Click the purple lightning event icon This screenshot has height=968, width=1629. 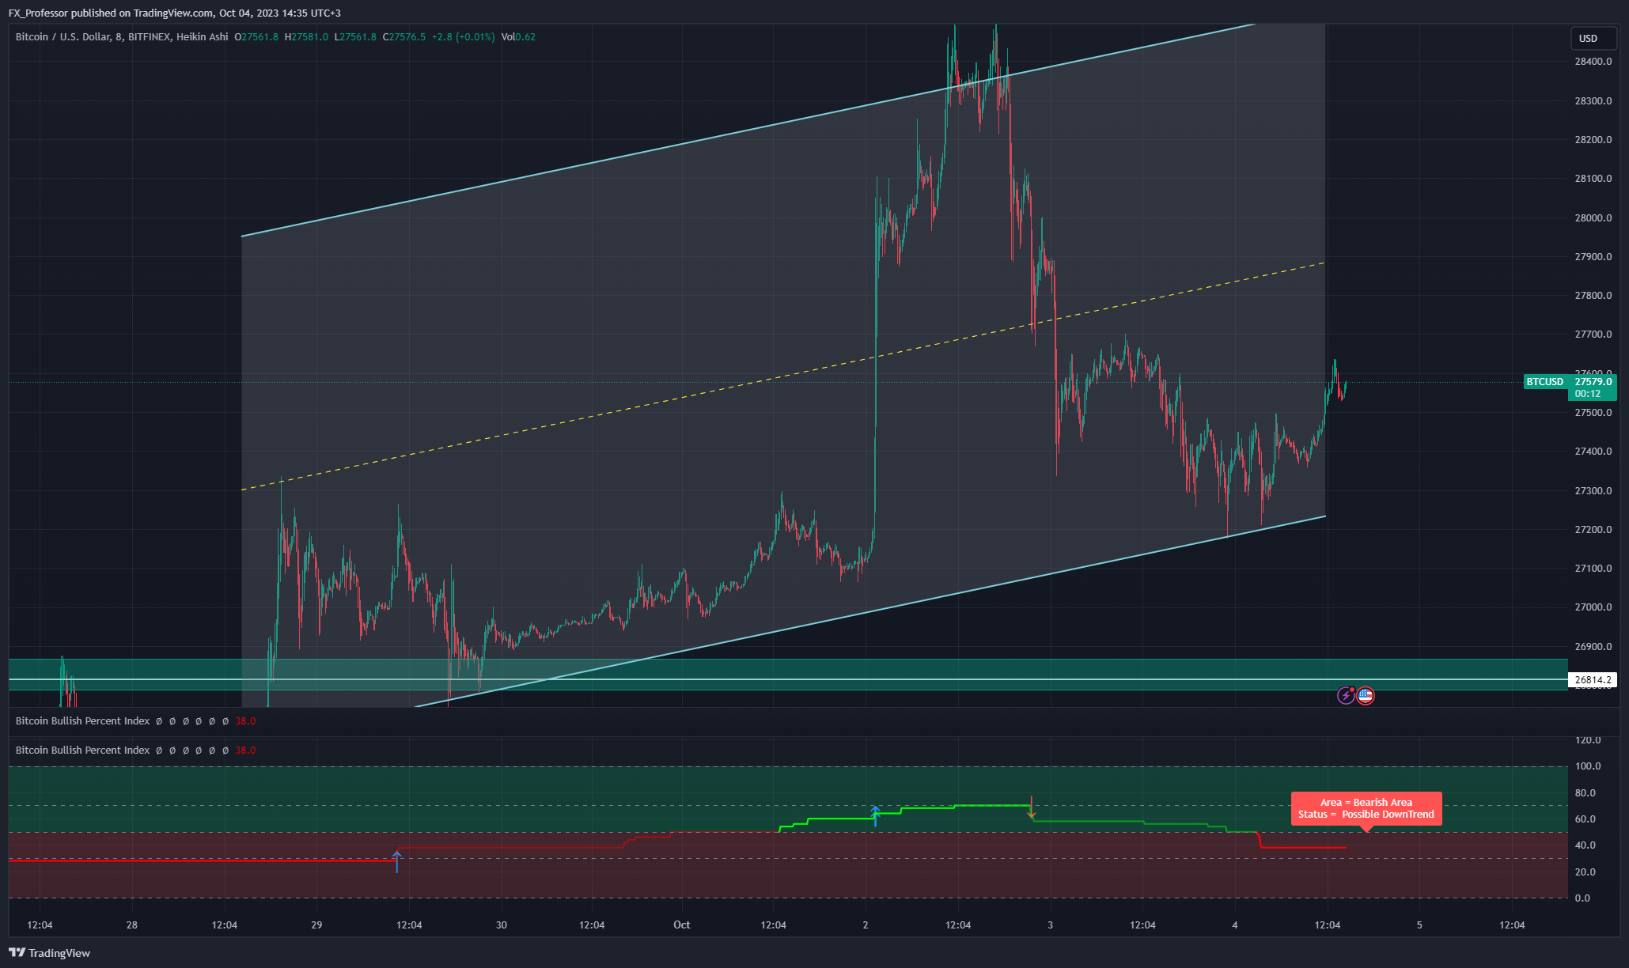click(1346, 696)
